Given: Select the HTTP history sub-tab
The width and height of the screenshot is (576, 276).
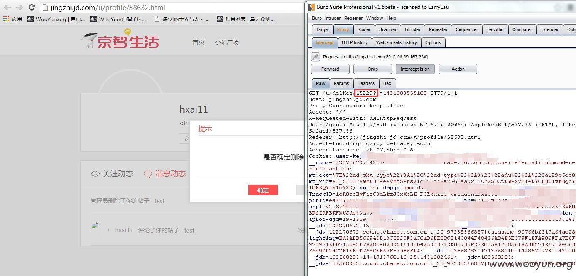Looking at the screenshot, I should coord(355,42).
